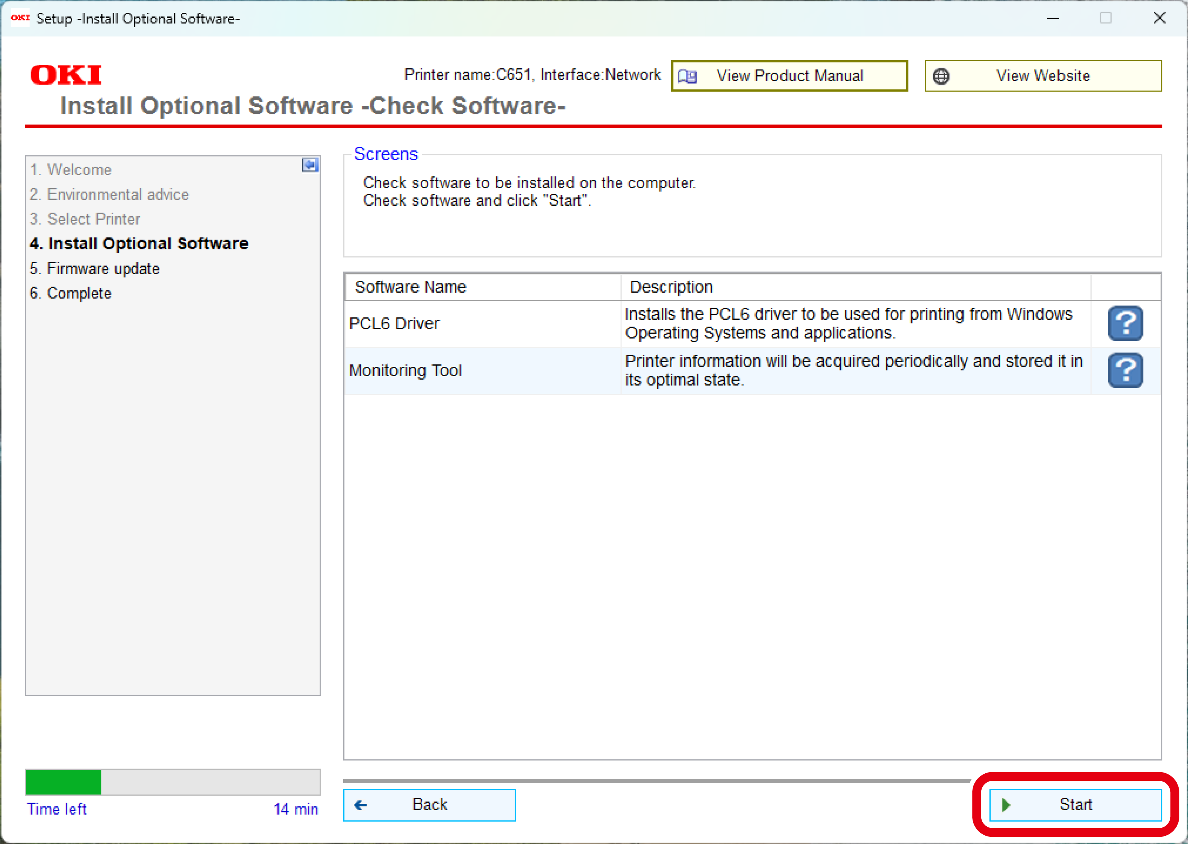Viewport: 1188px width, 844px height.
Task: Select step 4. Install Optional Software
Action: pos(139,244)
